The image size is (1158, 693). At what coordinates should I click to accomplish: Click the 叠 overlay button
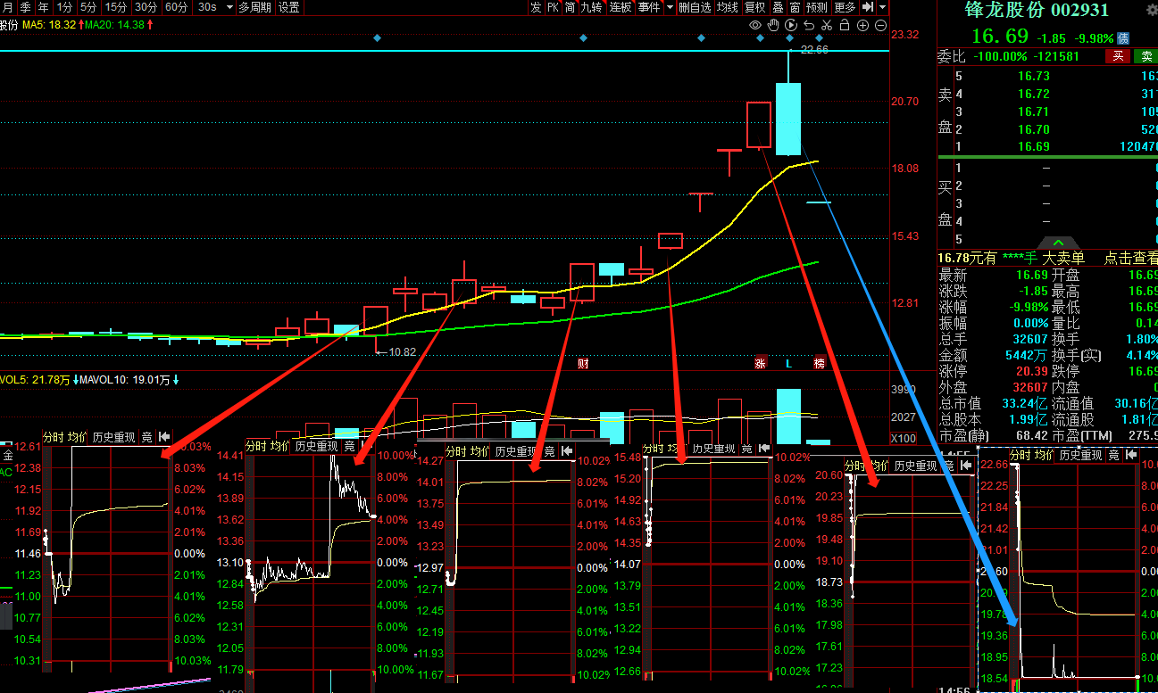click(x=778, y=7)
